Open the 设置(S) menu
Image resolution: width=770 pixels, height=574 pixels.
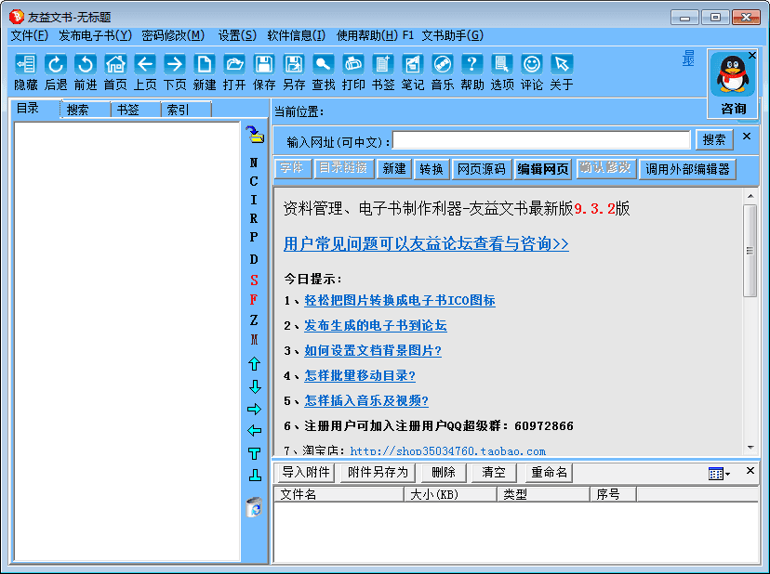[x=237, y=35]
